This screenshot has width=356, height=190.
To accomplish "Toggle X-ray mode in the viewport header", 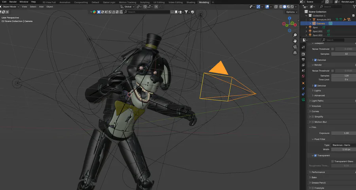I will [x=276, y=7].
